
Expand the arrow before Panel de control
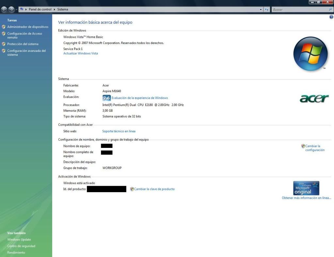26,9
